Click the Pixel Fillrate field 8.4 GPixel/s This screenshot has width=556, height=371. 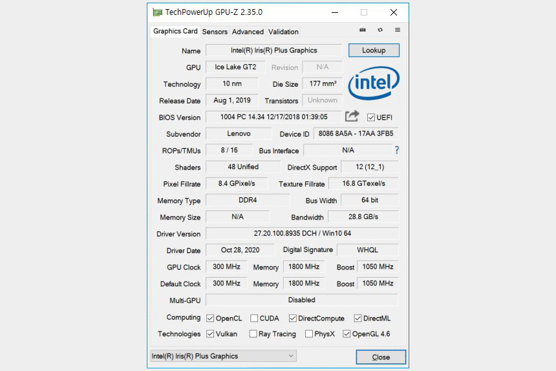point(237,183)
